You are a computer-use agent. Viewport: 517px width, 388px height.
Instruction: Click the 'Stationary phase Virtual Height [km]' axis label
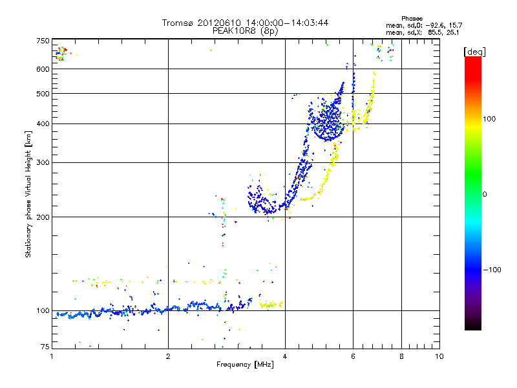[28, 194]
